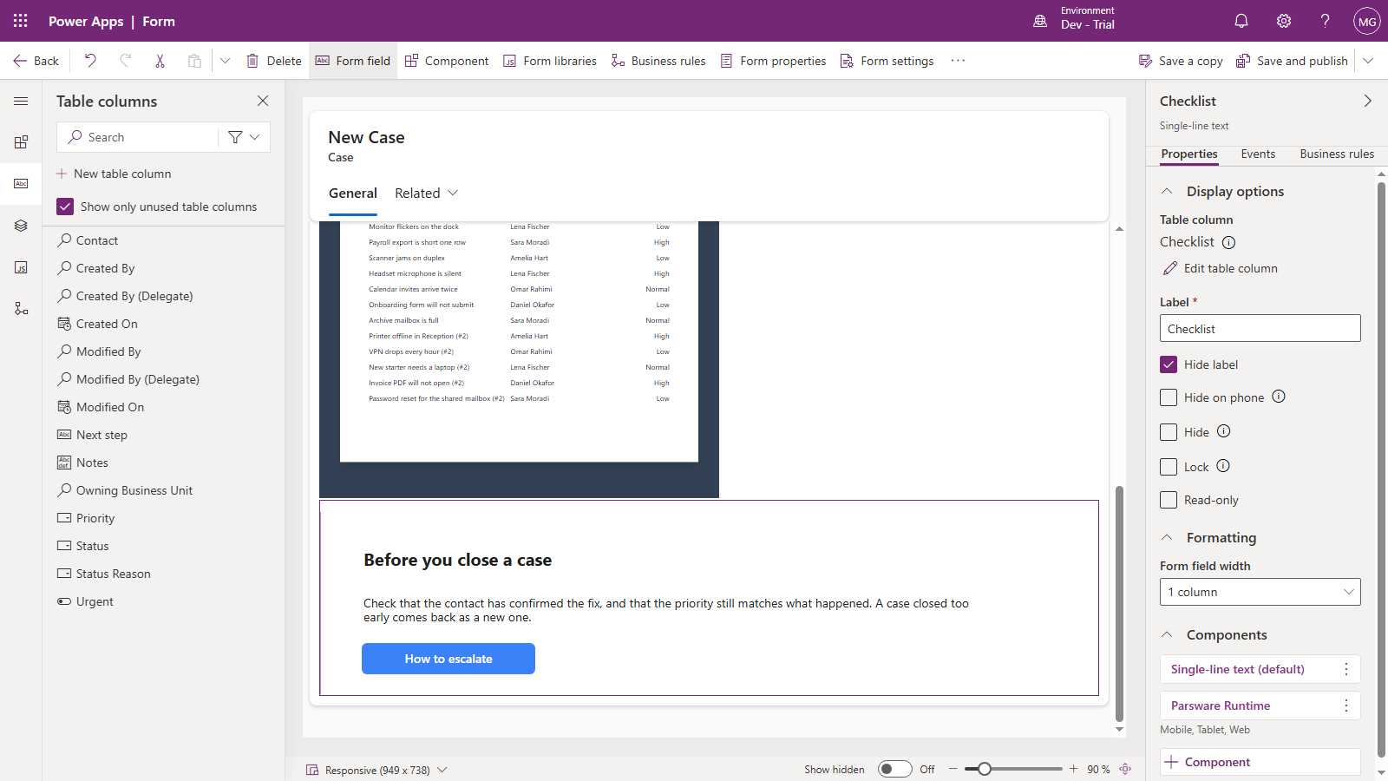Switch to the Events tab

click(x=1258, y=154)
